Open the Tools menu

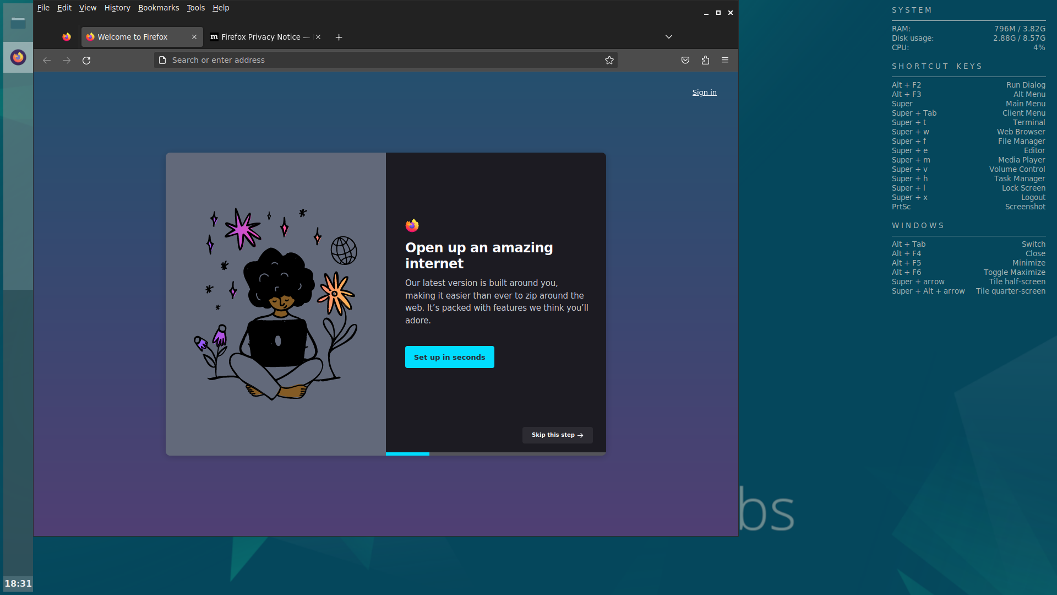click(x=195, y=8)
